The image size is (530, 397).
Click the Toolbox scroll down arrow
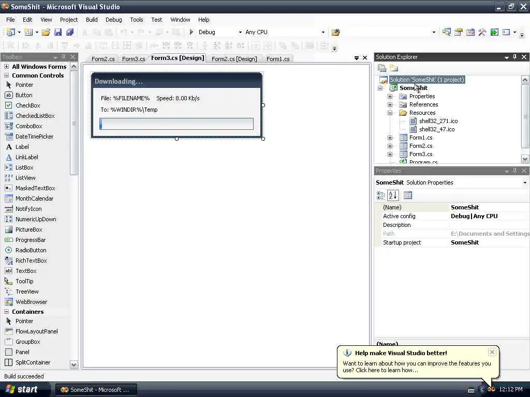coord(73,364)
